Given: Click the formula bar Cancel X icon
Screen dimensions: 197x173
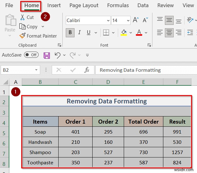Looking at the screenshot, I should coord(59,70).
